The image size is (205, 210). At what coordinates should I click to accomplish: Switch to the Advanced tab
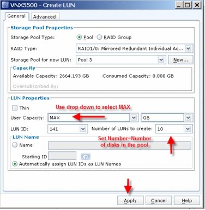click(45, 17)
